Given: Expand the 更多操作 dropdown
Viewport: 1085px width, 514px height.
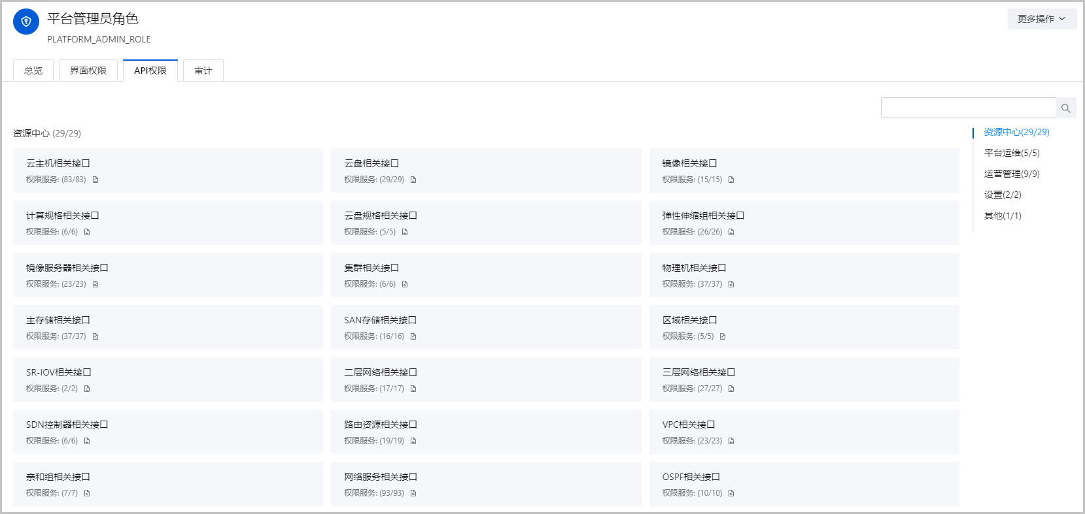Looking at the screenshot, I should coord(1041,19).
